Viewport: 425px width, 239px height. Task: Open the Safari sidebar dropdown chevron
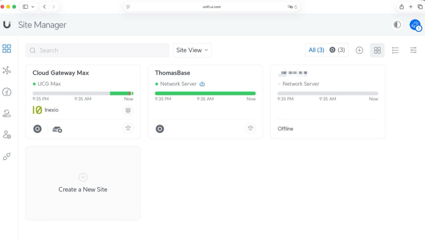(33, 7)
